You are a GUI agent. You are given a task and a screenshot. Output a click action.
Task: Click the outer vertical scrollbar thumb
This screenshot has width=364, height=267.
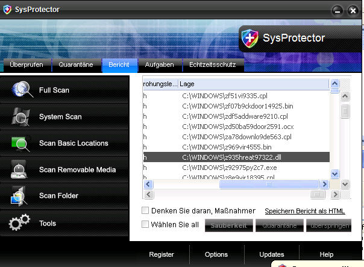pos(345,112)
